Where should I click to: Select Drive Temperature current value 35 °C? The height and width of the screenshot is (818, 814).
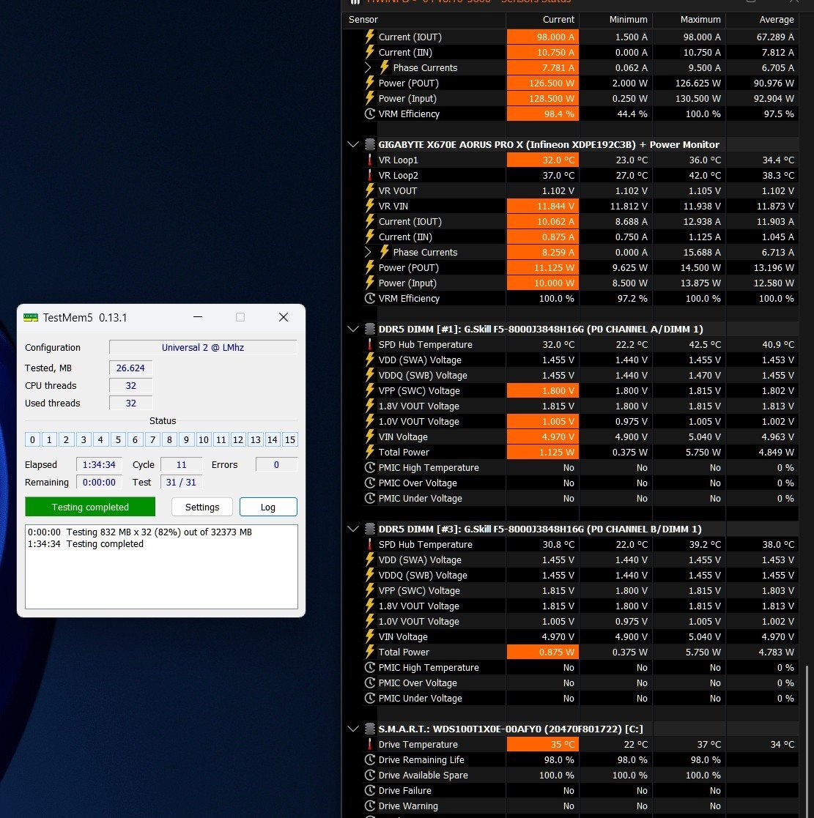click(543, 745)
